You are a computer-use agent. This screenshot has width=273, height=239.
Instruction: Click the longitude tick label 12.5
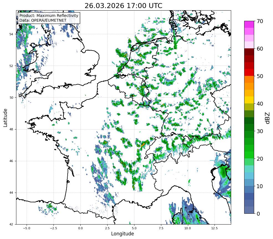click(x=215, y=228)
